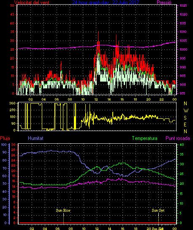Viewport: 193px width, 230px height.
Task: Click the E compass direction label
Action: tap(185, 125)
